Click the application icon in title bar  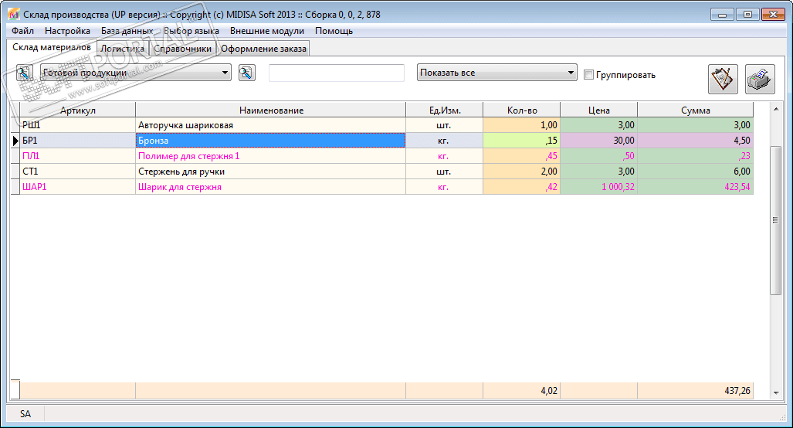pyautogui.click(x=14, y=14)
